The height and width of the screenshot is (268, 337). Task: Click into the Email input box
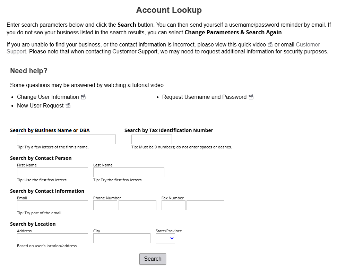[52, 205]
